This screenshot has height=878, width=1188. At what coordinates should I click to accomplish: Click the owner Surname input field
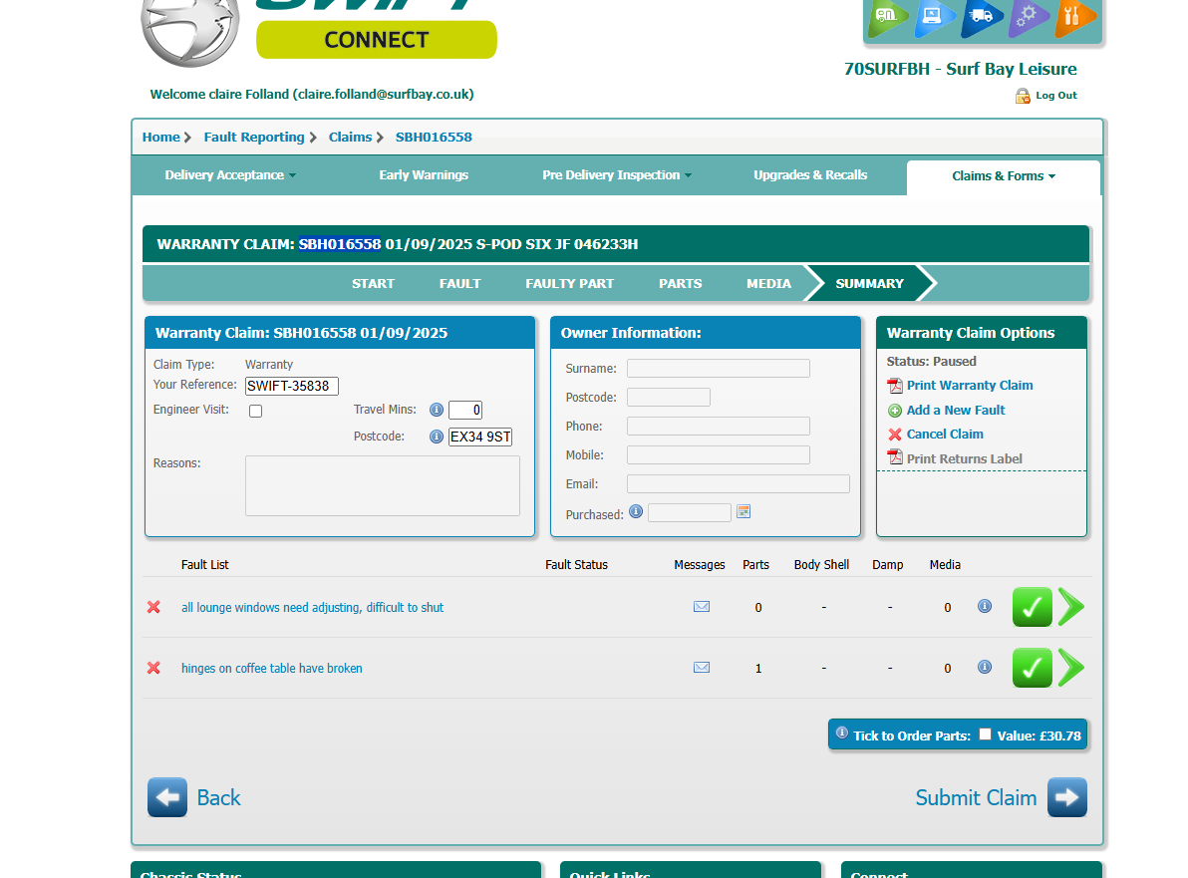[719, 368]
